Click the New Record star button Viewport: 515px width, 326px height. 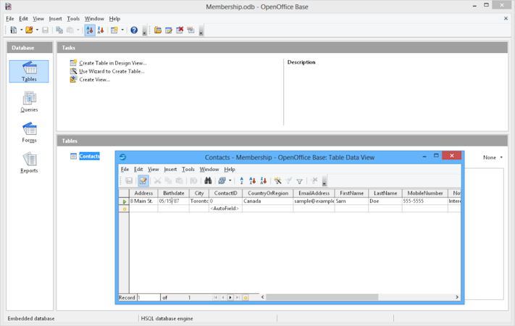[x=246, y=298]
